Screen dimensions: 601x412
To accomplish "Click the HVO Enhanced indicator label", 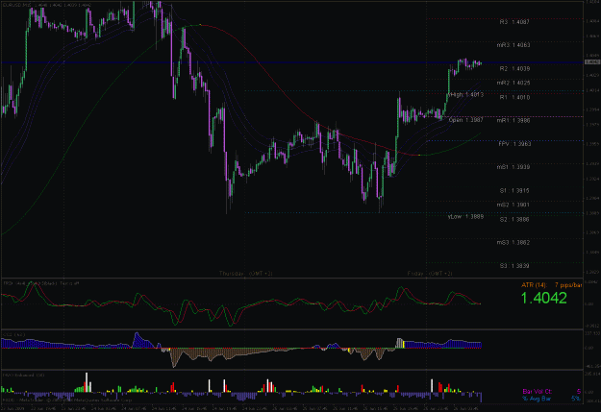I will click(24, 376).
